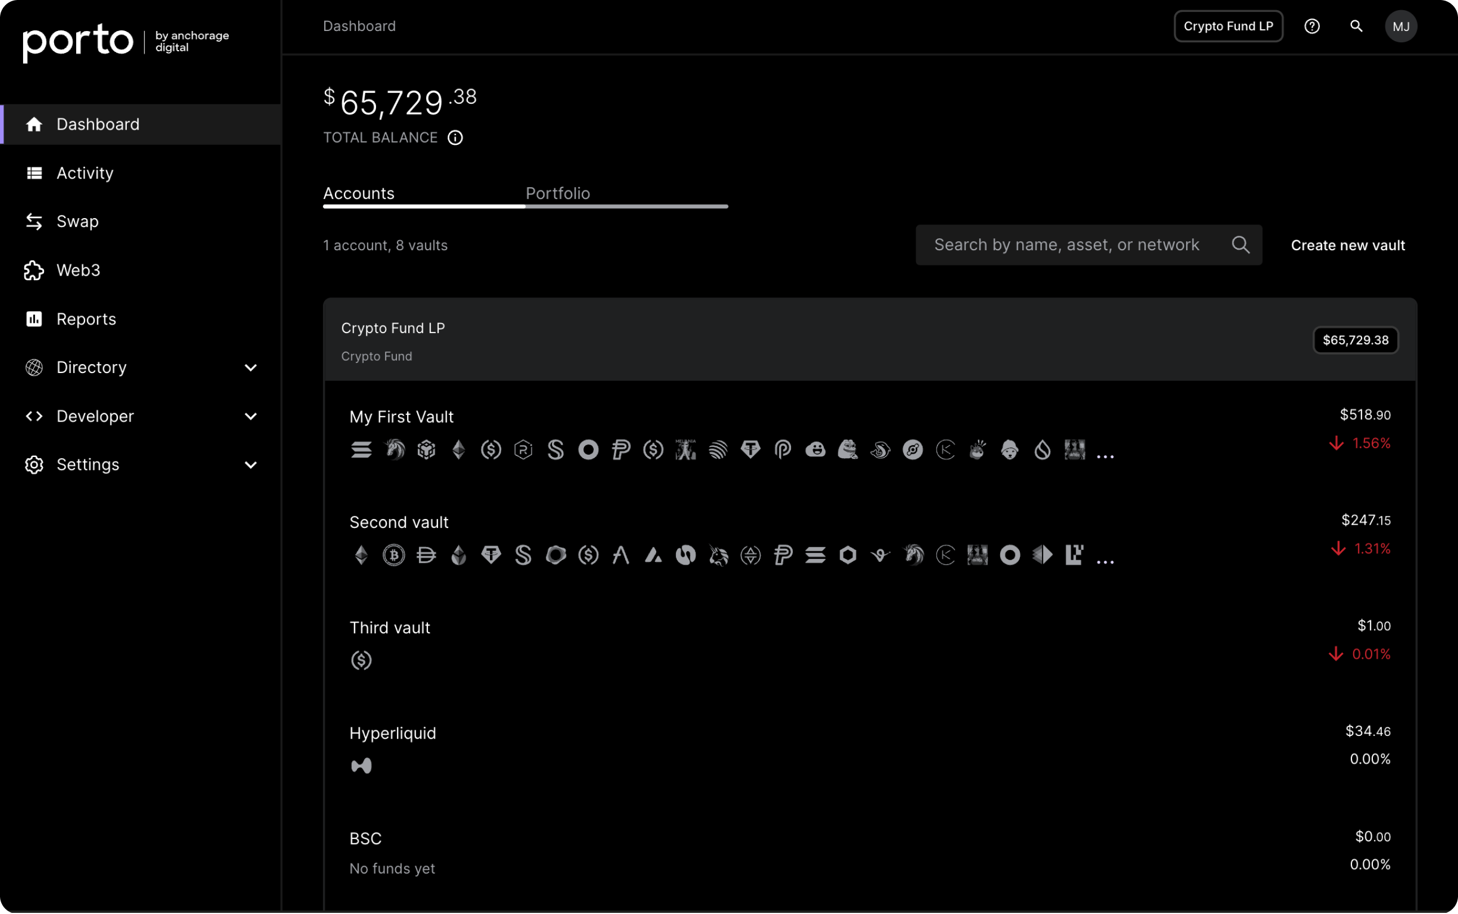
Task: Switch to the Portfolio tab
Action: (558, 193)
